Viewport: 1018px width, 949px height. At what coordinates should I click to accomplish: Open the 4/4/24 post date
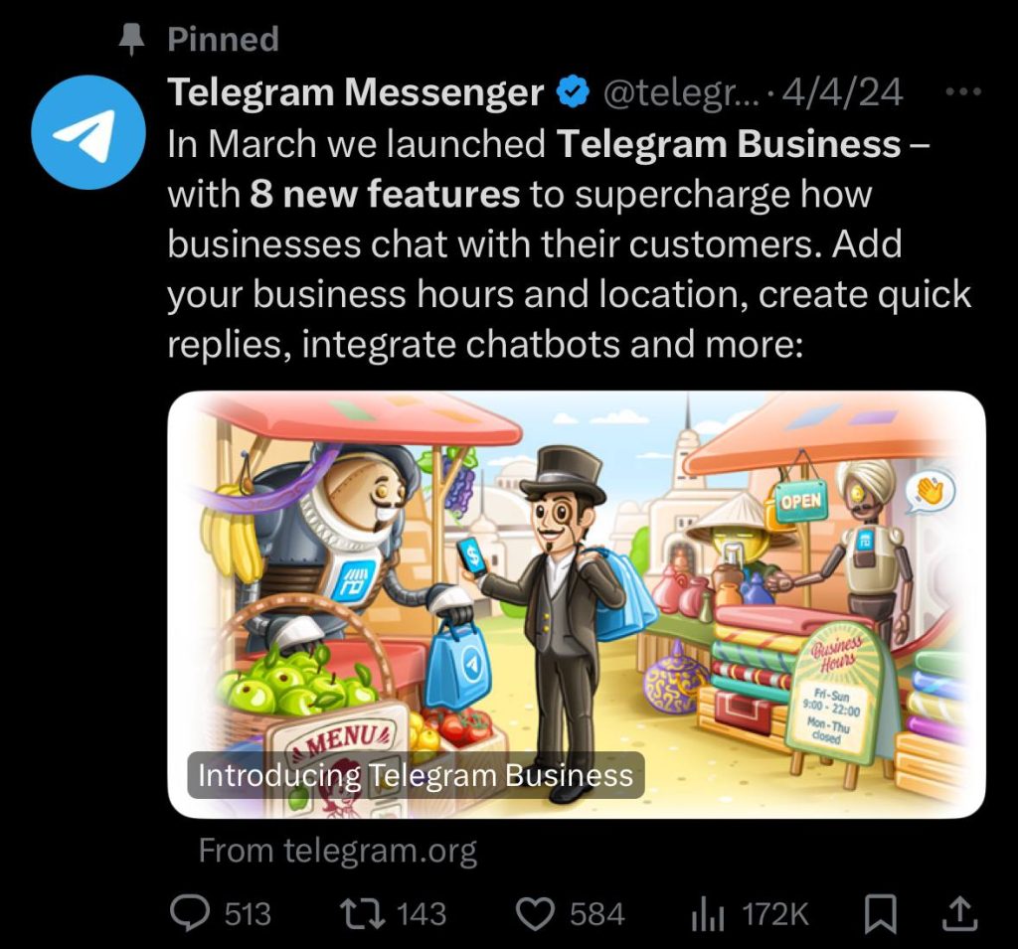(842, 92)
